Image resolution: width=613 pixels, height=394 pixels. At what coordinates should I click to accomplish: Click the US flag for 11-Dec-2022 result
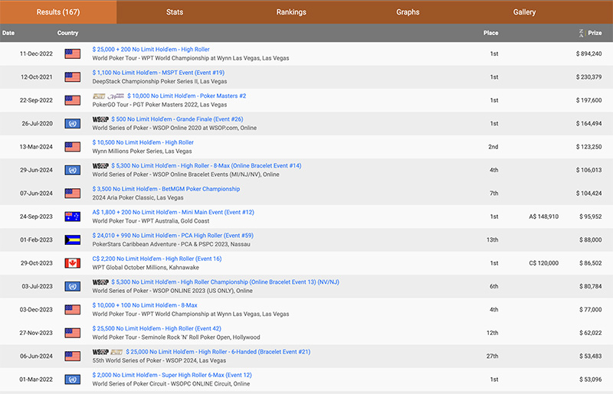point(73,54)
